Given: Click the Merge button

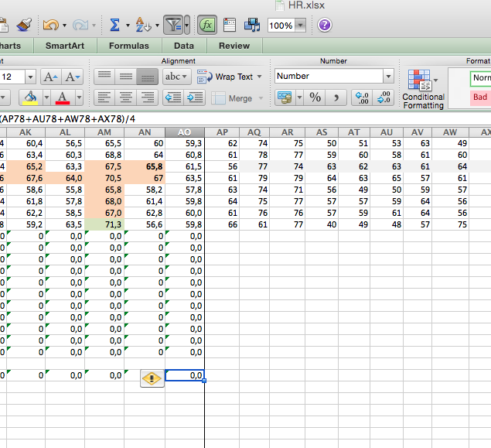Looking at the screenshot, I should (232, 98).
